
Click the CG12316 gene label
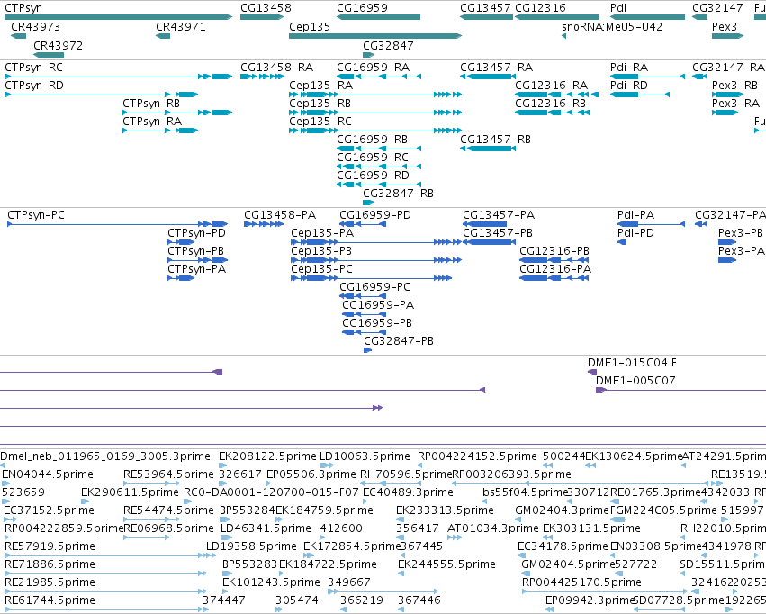(x=540, y=8)
